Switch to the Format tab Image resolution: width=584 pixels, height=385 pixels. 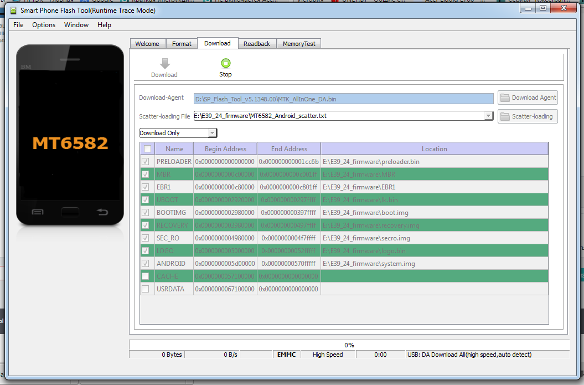pos(182,44)
